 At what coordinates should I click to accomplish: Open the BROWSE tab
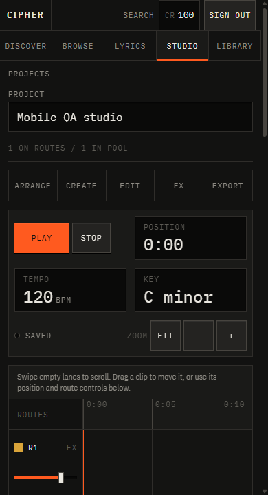point(78,46)
